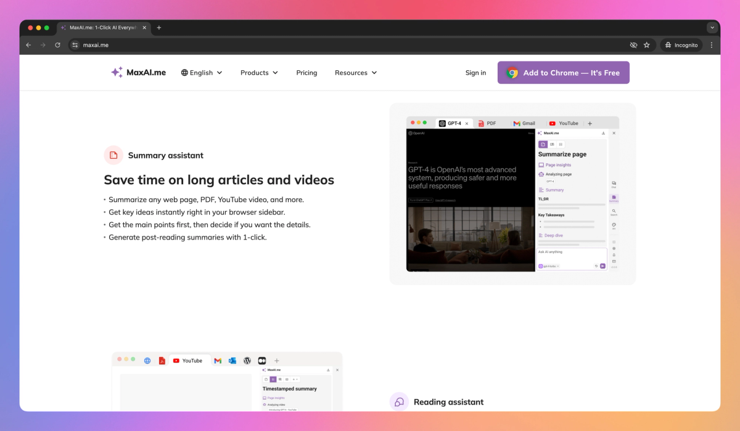Click the Summarize page demo screenshot
The height and width of the screenshot is (431, 740).
pyautogui.click(x=512, y=194)
